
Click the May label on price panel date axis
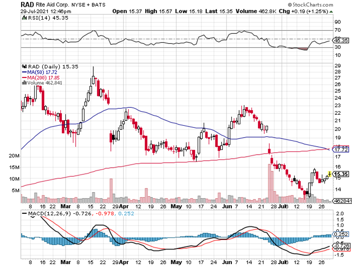point(176,206)
